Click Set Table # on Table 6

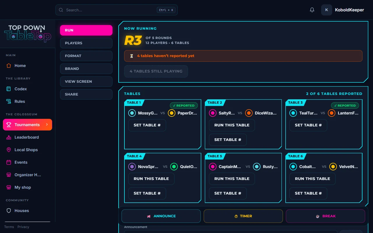(308, 193)
